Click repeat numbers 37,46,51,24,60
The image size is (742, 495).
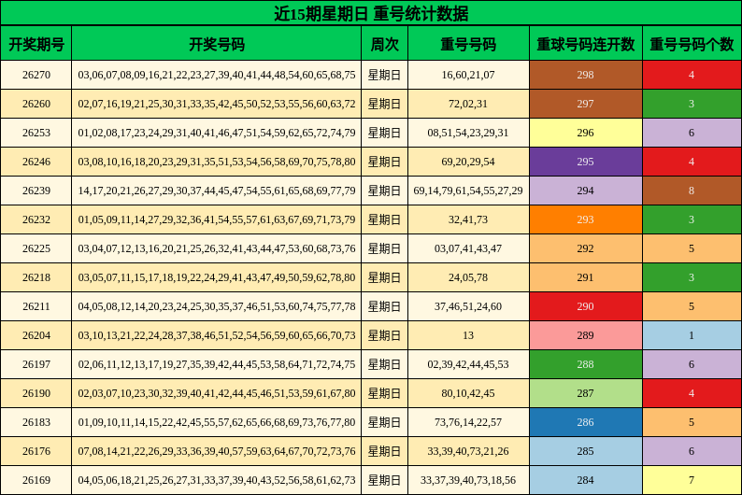tap(468, 306)
